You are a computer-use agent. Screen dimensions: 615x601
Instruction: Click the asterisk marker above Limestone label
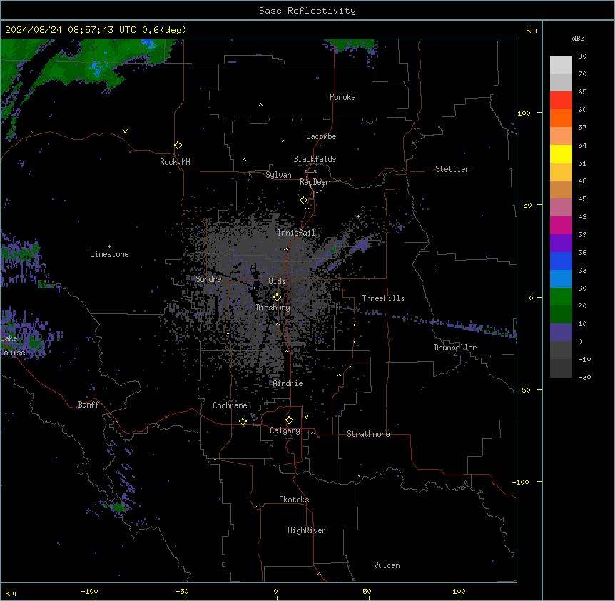[109, 247]
